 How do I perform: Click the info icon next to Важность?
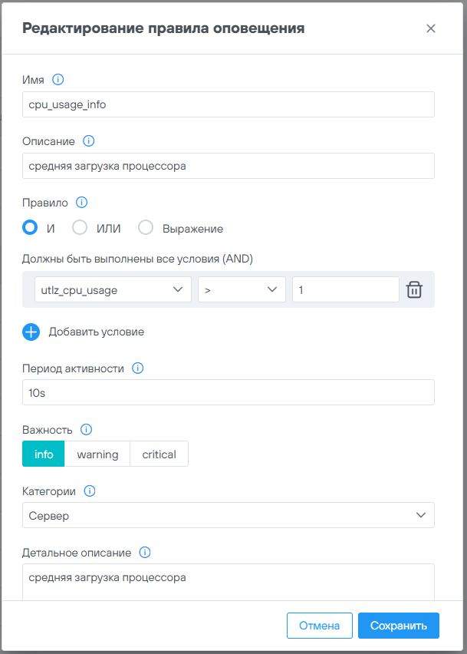coord(87,429)
